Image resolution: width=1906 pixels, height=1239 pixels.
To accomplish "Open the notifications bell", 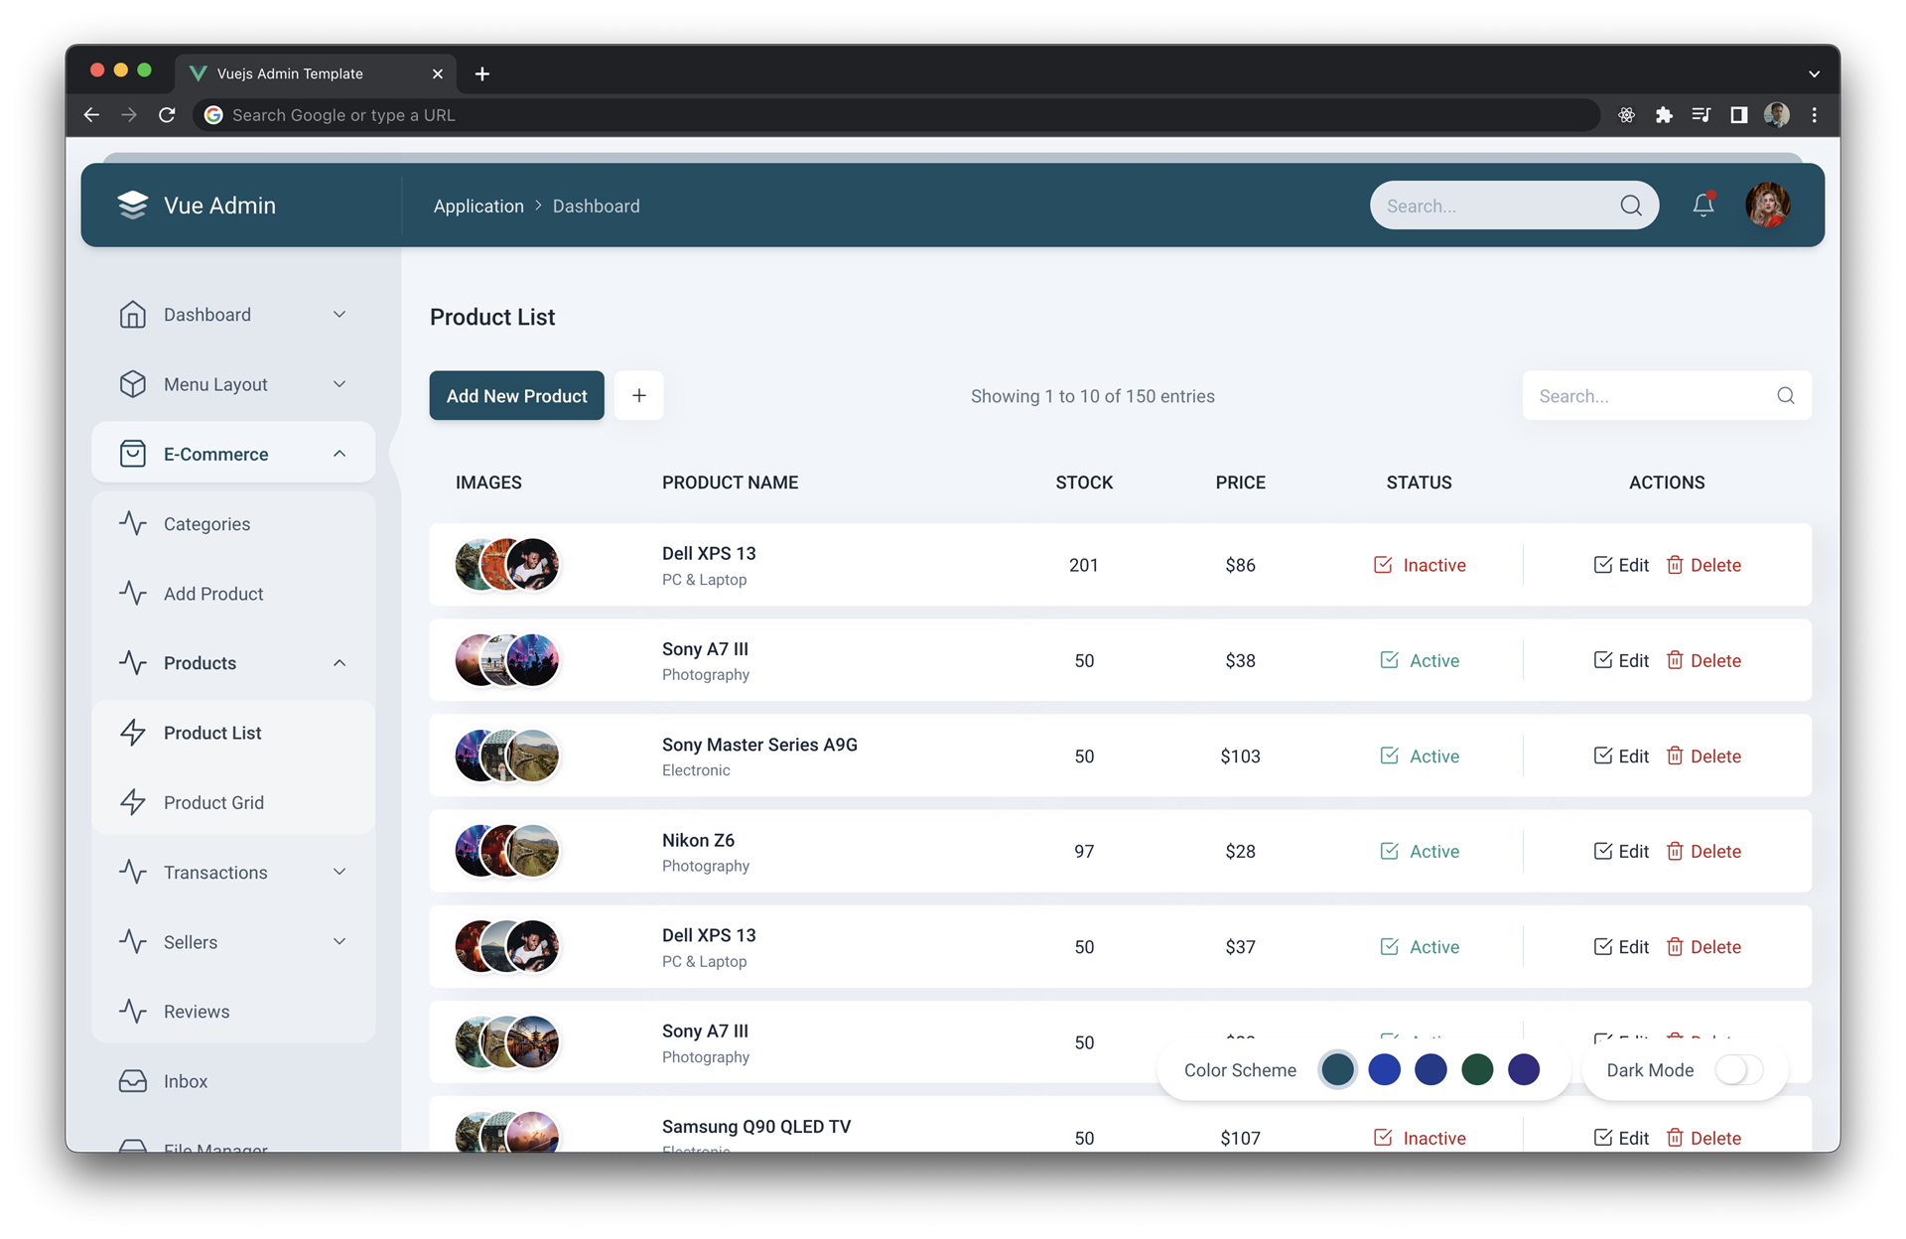I will coord(1703,205).
